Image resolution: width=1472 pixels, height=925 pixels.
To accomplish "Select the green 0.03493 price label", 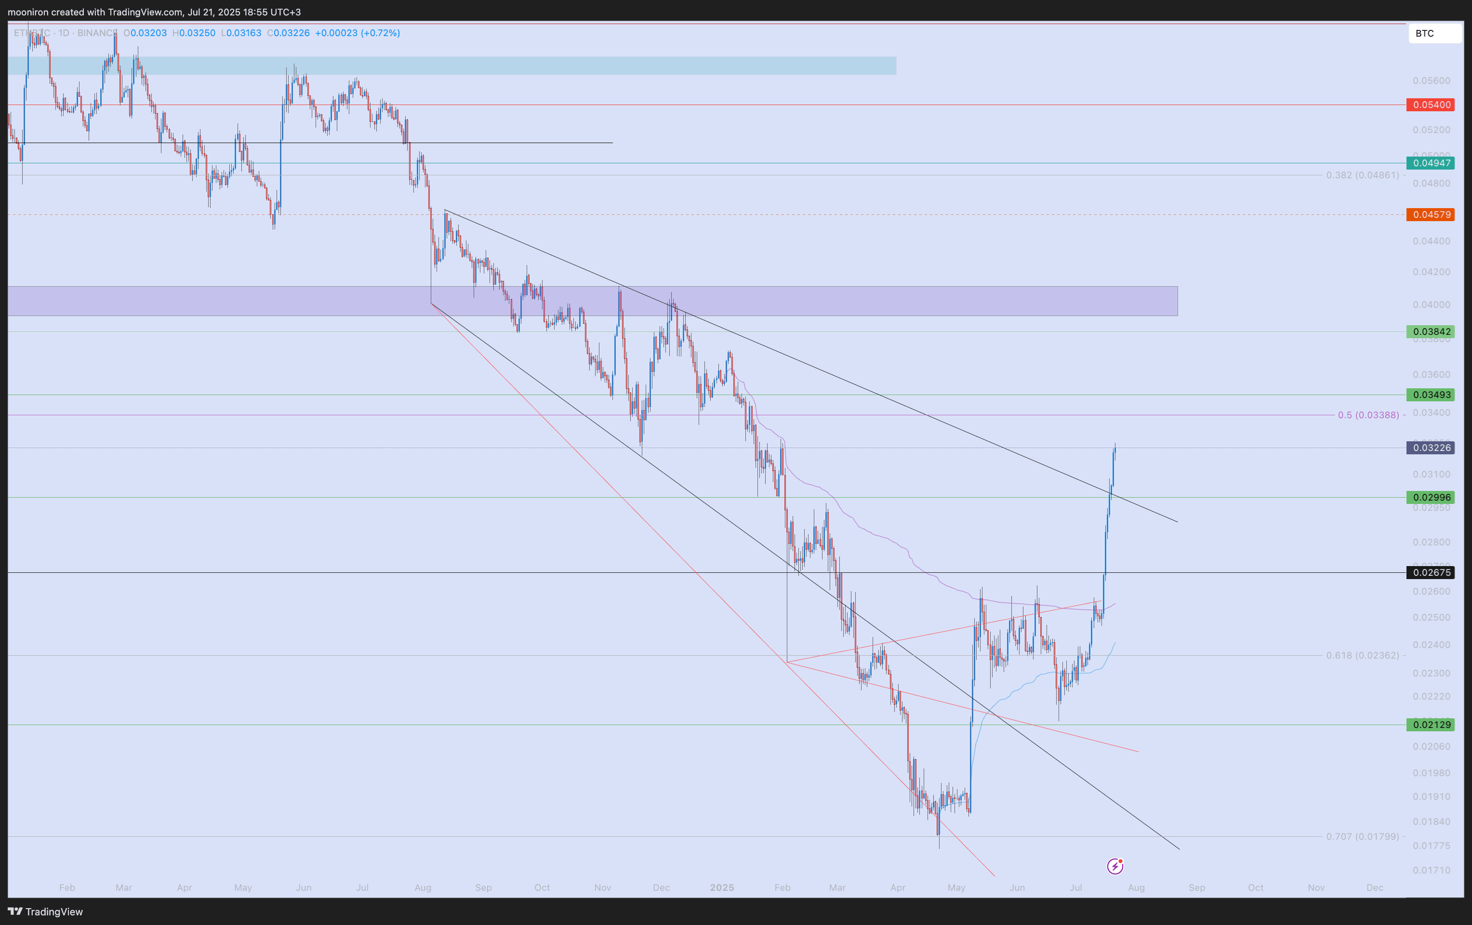I will click(1431, 395).
